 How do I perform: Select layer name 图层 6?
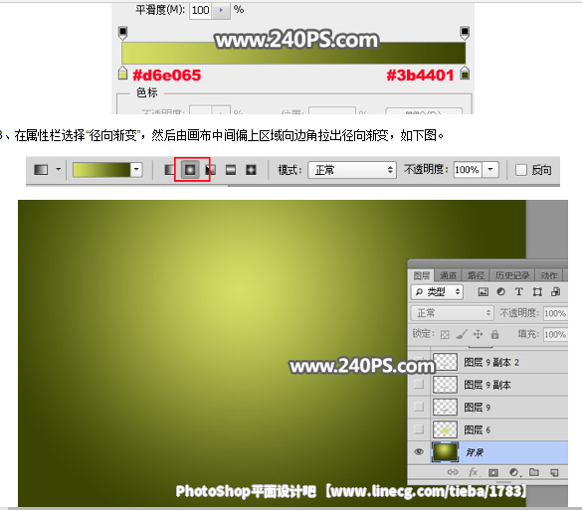point(478,429)
